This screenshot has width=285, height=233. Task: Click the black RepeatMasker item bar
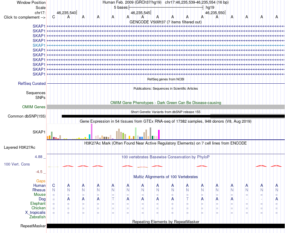click(x=166, y=226)
